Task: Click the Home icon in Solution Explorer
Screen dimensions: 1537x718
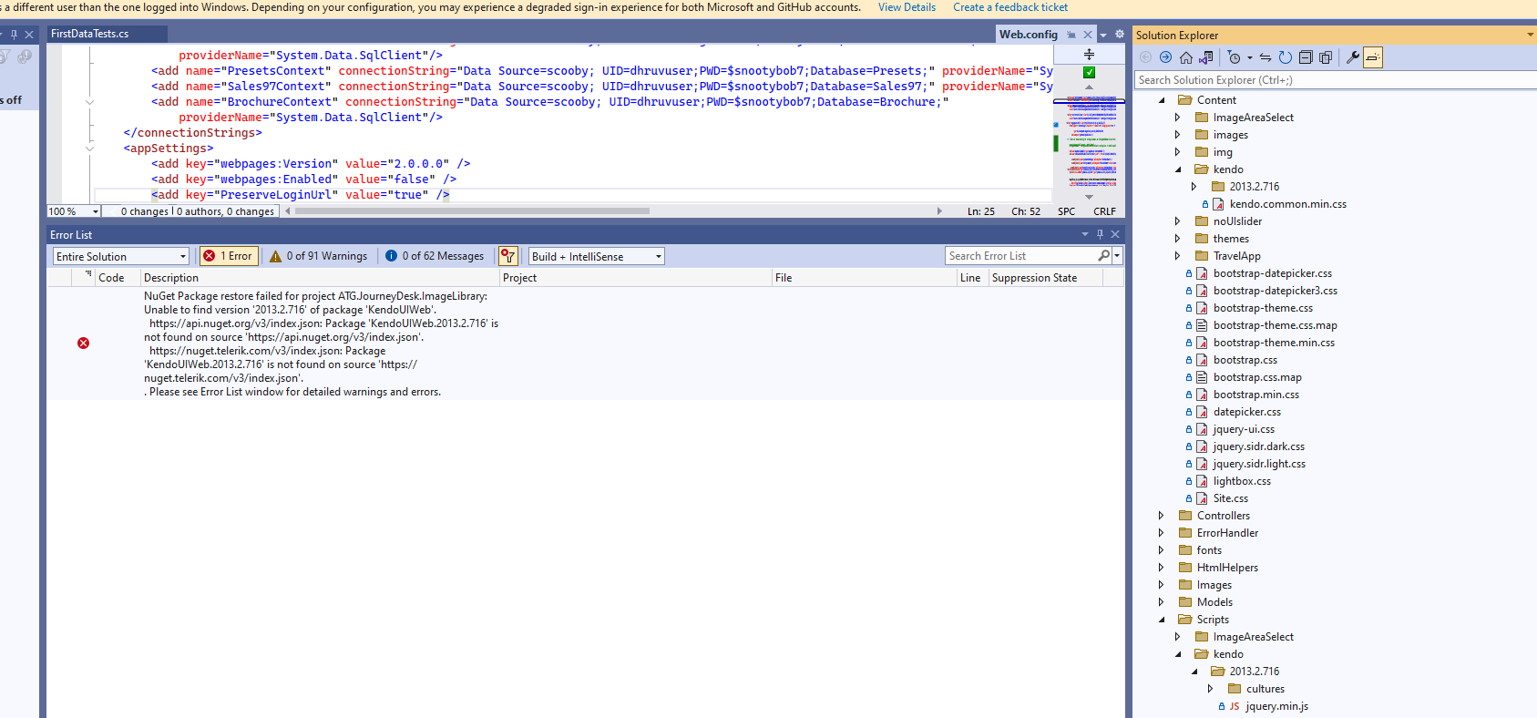Action: pyautogui.click(x=1185, y=57)
